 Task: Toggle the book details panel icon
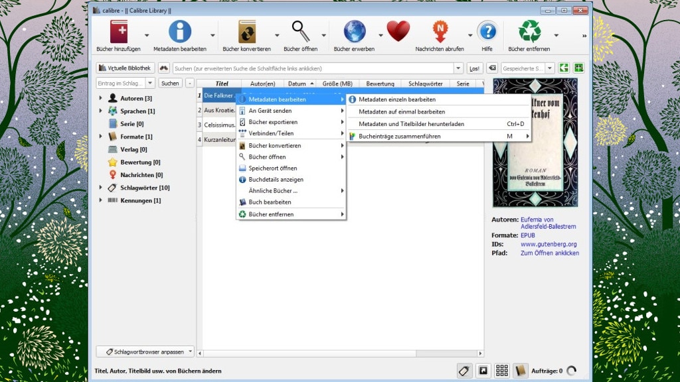point(521,370)
